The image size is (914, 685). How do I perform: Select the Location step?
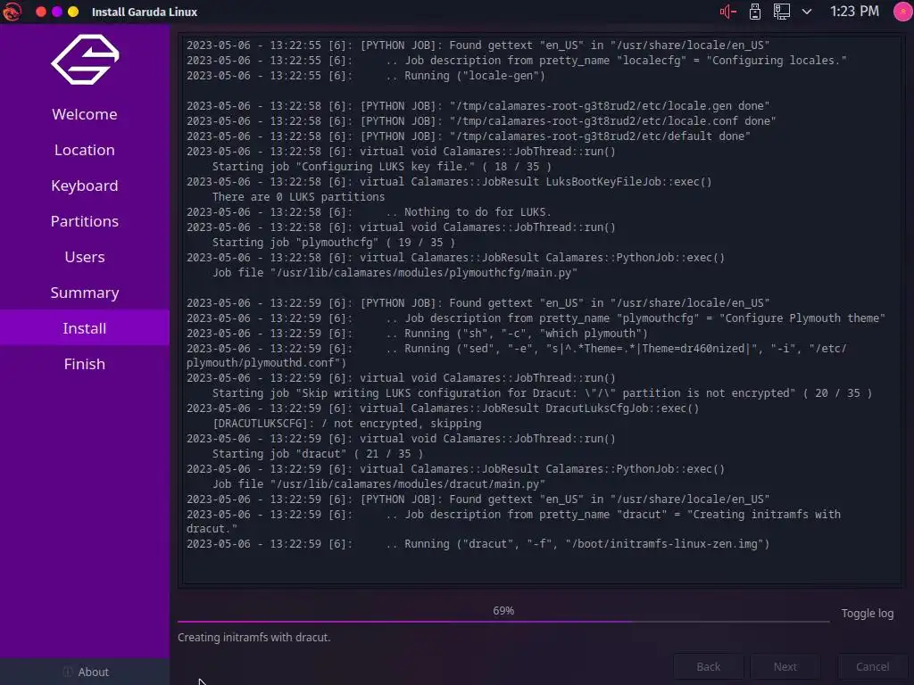pos(85,150)
